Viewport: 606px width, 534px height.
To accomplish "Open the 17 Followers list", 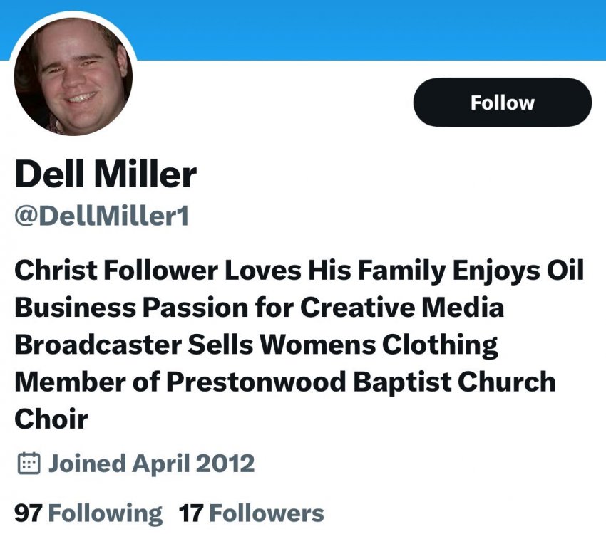I will [x=251, y=513].
